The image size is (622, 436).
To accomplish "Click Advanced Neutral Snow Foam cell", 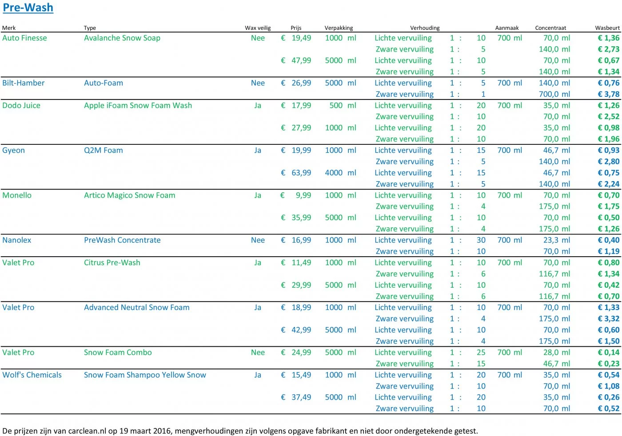I will click(x=137, y=307).
